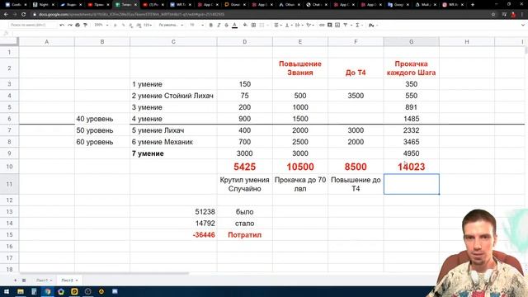Toggle italic formatting
The height and width of the screenshot is (297, 528).
point(219,26)
